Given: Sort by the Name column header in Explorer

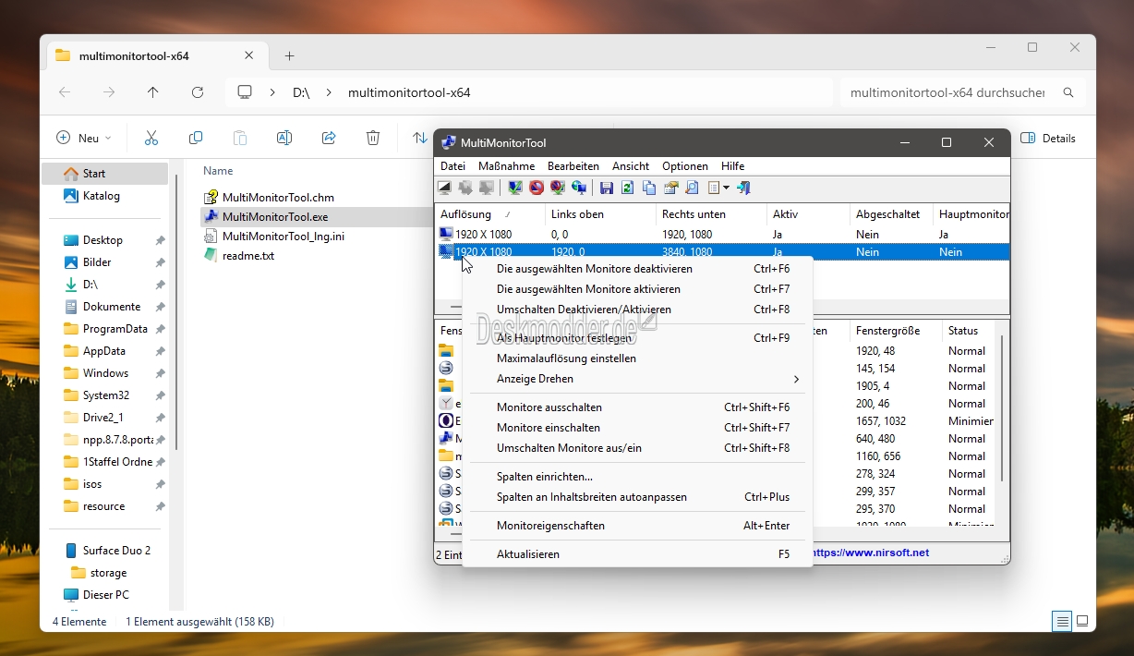Looking at the screenshot, I should coord(218,171).
